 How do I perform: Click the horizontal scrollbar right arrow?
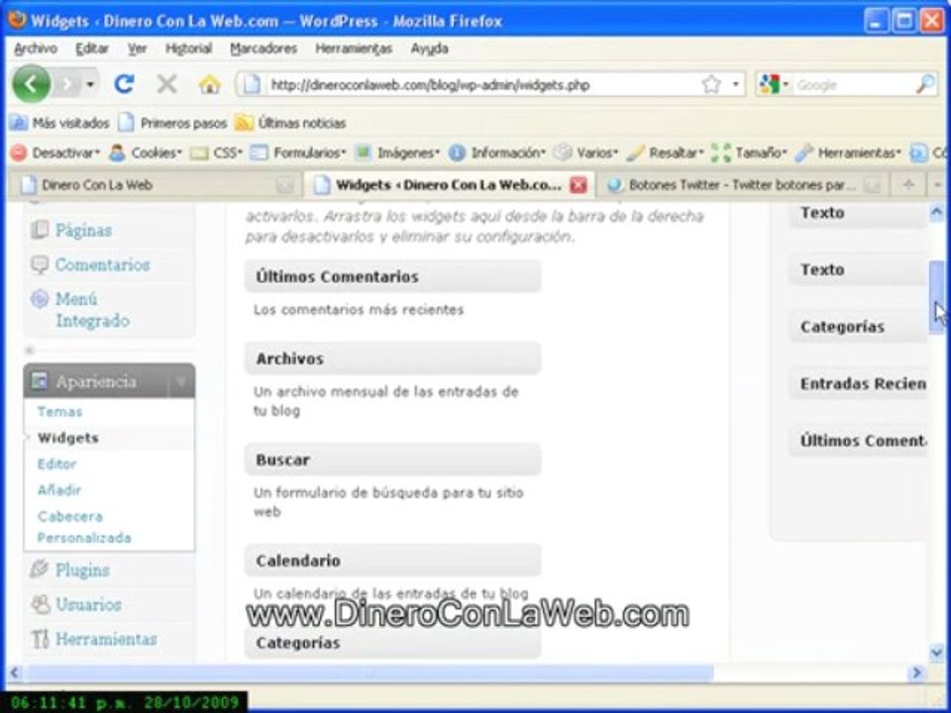pyautogui.click(x=916, y=672)
